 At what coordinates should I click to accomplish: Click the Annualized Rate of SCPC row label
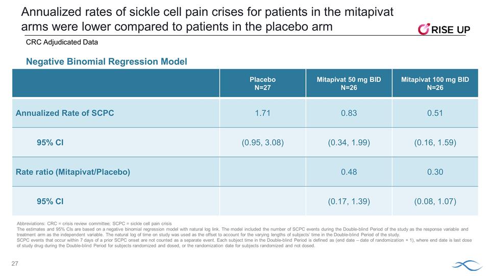coord(65,113)
